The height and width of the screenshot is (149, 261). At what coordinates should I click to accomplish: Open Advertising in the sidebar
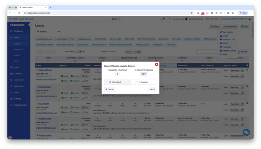pos(19,86)
